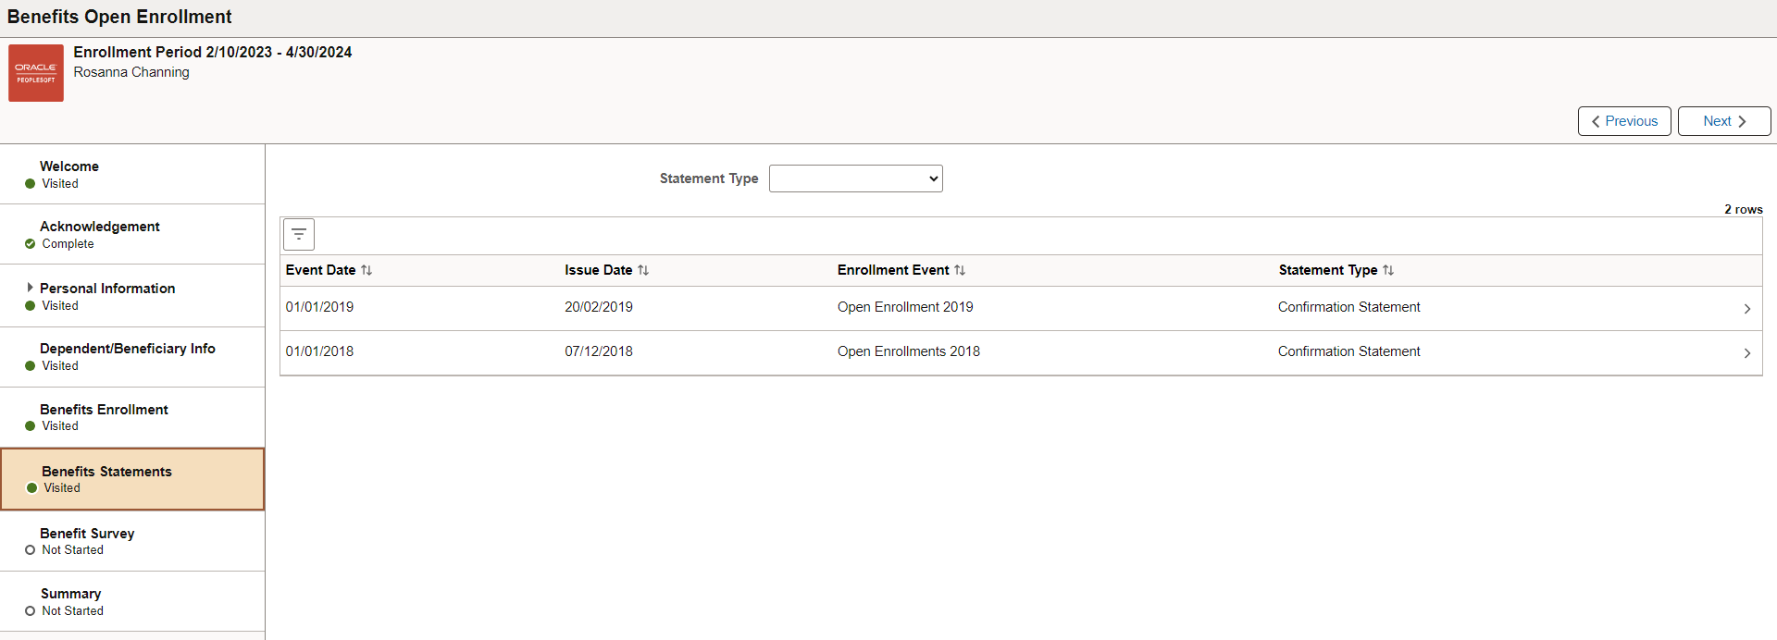Select the Benefits Statements step
Screen dimensions: 1777x640
[132, 479]
